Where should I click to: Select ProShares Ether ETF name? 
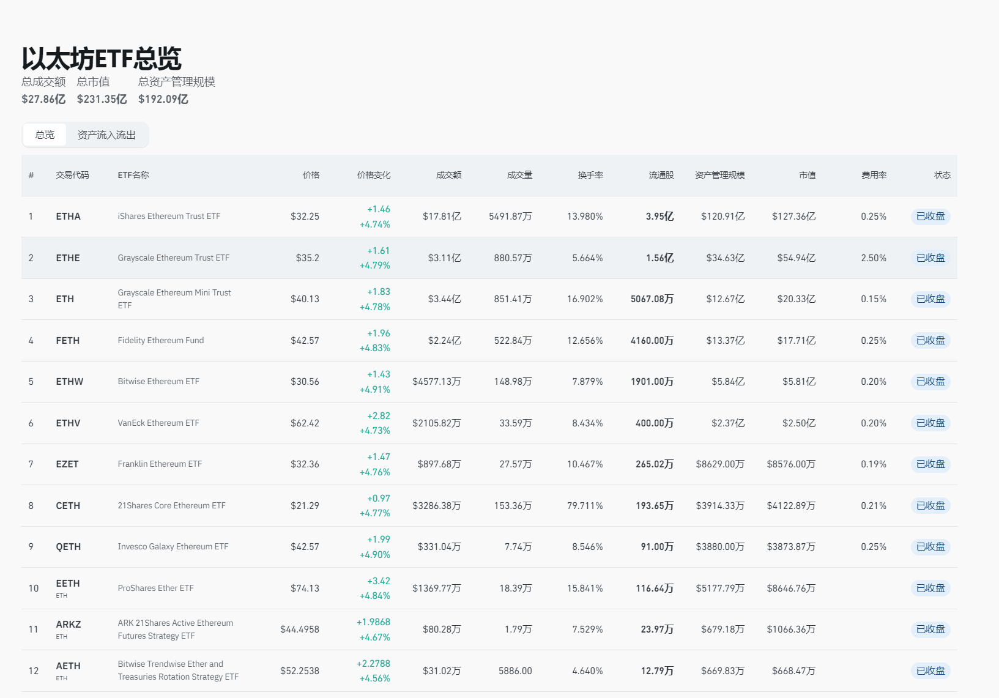(156, 588)
